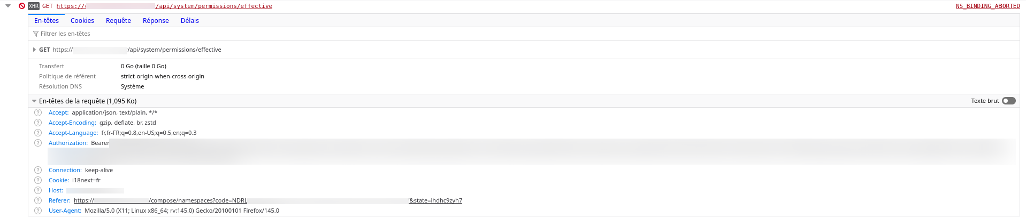Click the Referer URL link
Screen dimensions: 1026x218
267,200
